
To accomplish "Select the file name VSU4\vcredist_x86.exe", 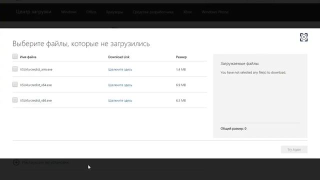I will 36,100.
